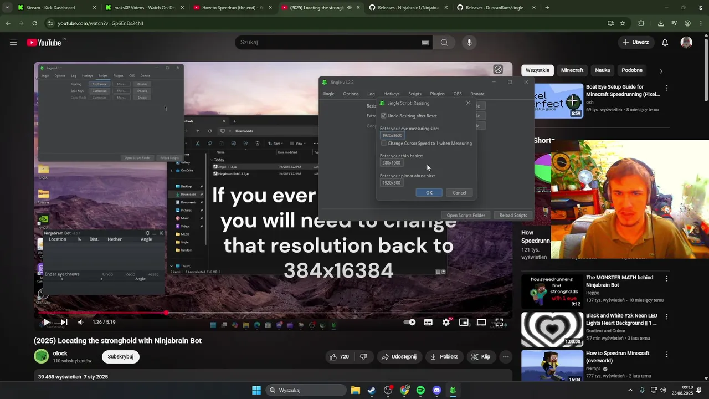Click the search magnifier button

tap(444, 43)
